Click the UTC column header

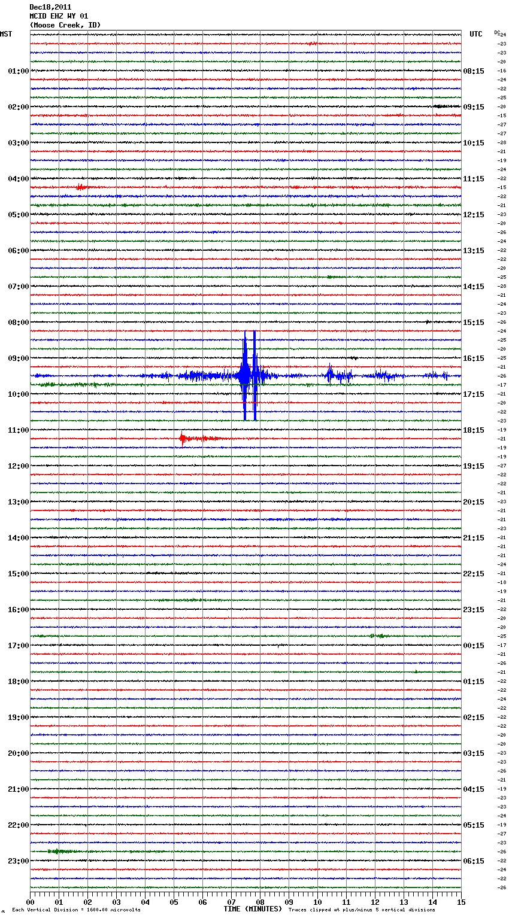point(476,34)
